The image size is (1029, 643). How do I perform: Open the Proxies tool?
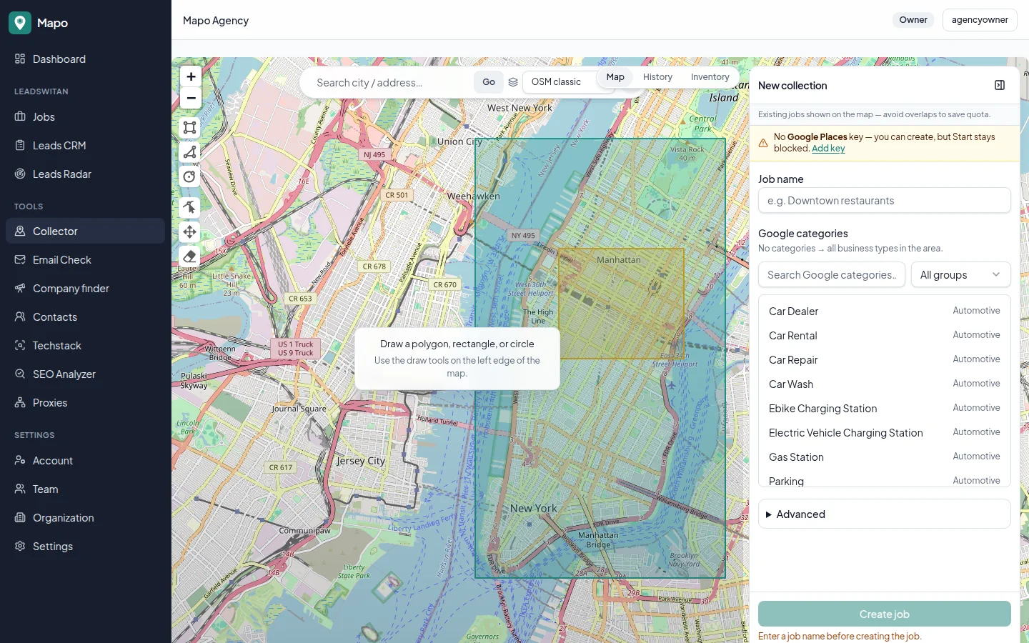pyautogui.click(x=86, y=402)
